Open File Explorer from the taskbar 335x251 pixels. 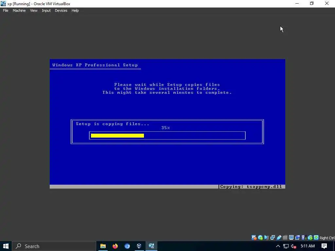[x=103, y=246]
